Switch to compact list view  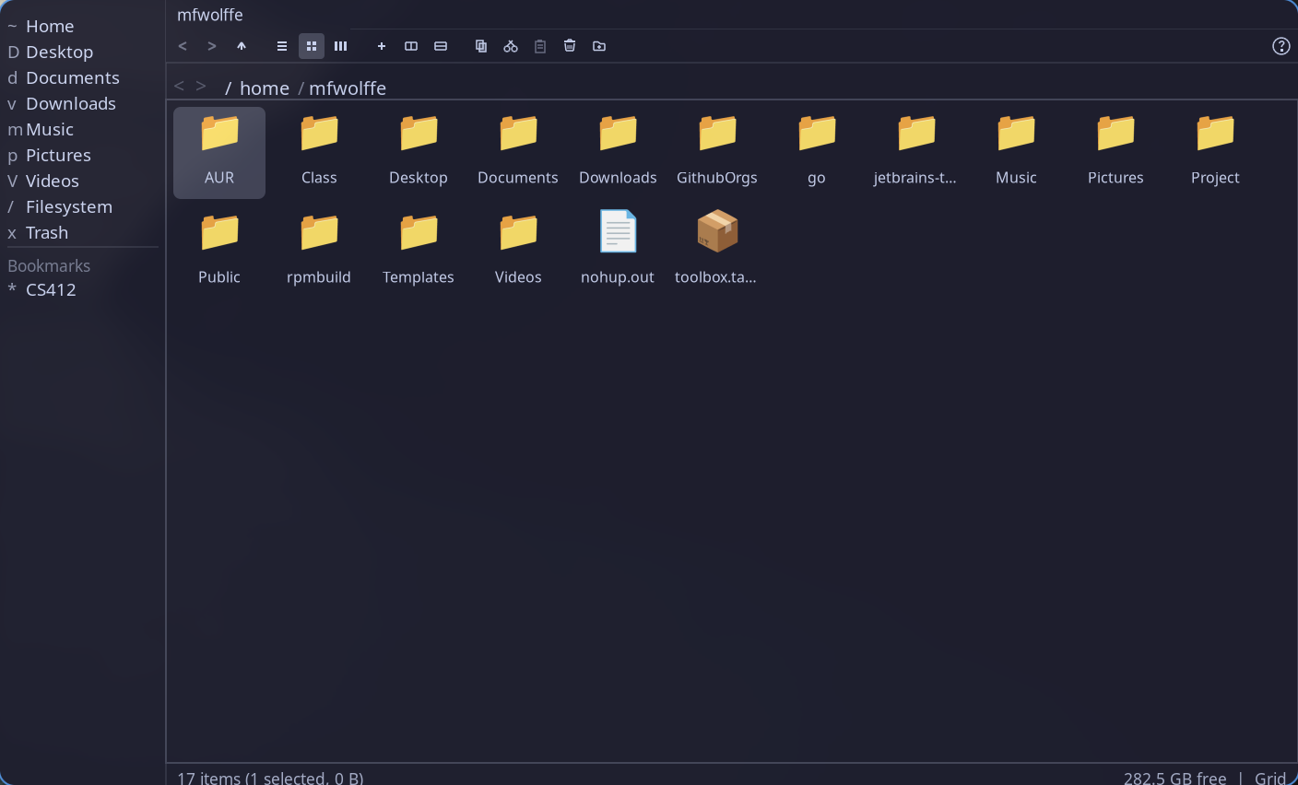pyautogui.click(x=281, y=45)
